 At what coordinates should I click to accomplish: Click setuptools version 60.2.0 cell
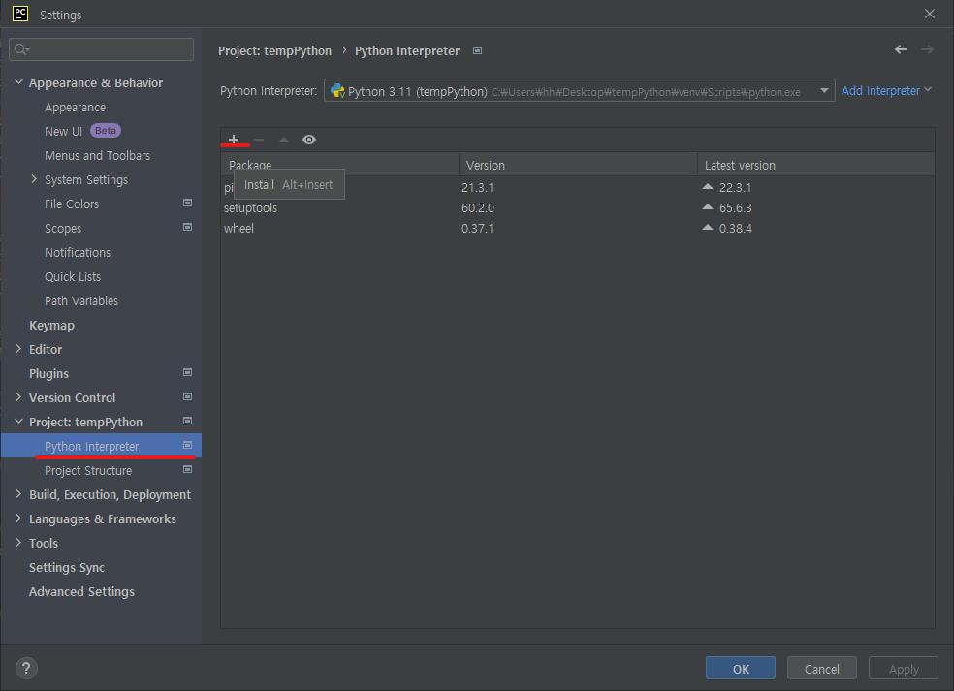point(478,207)
